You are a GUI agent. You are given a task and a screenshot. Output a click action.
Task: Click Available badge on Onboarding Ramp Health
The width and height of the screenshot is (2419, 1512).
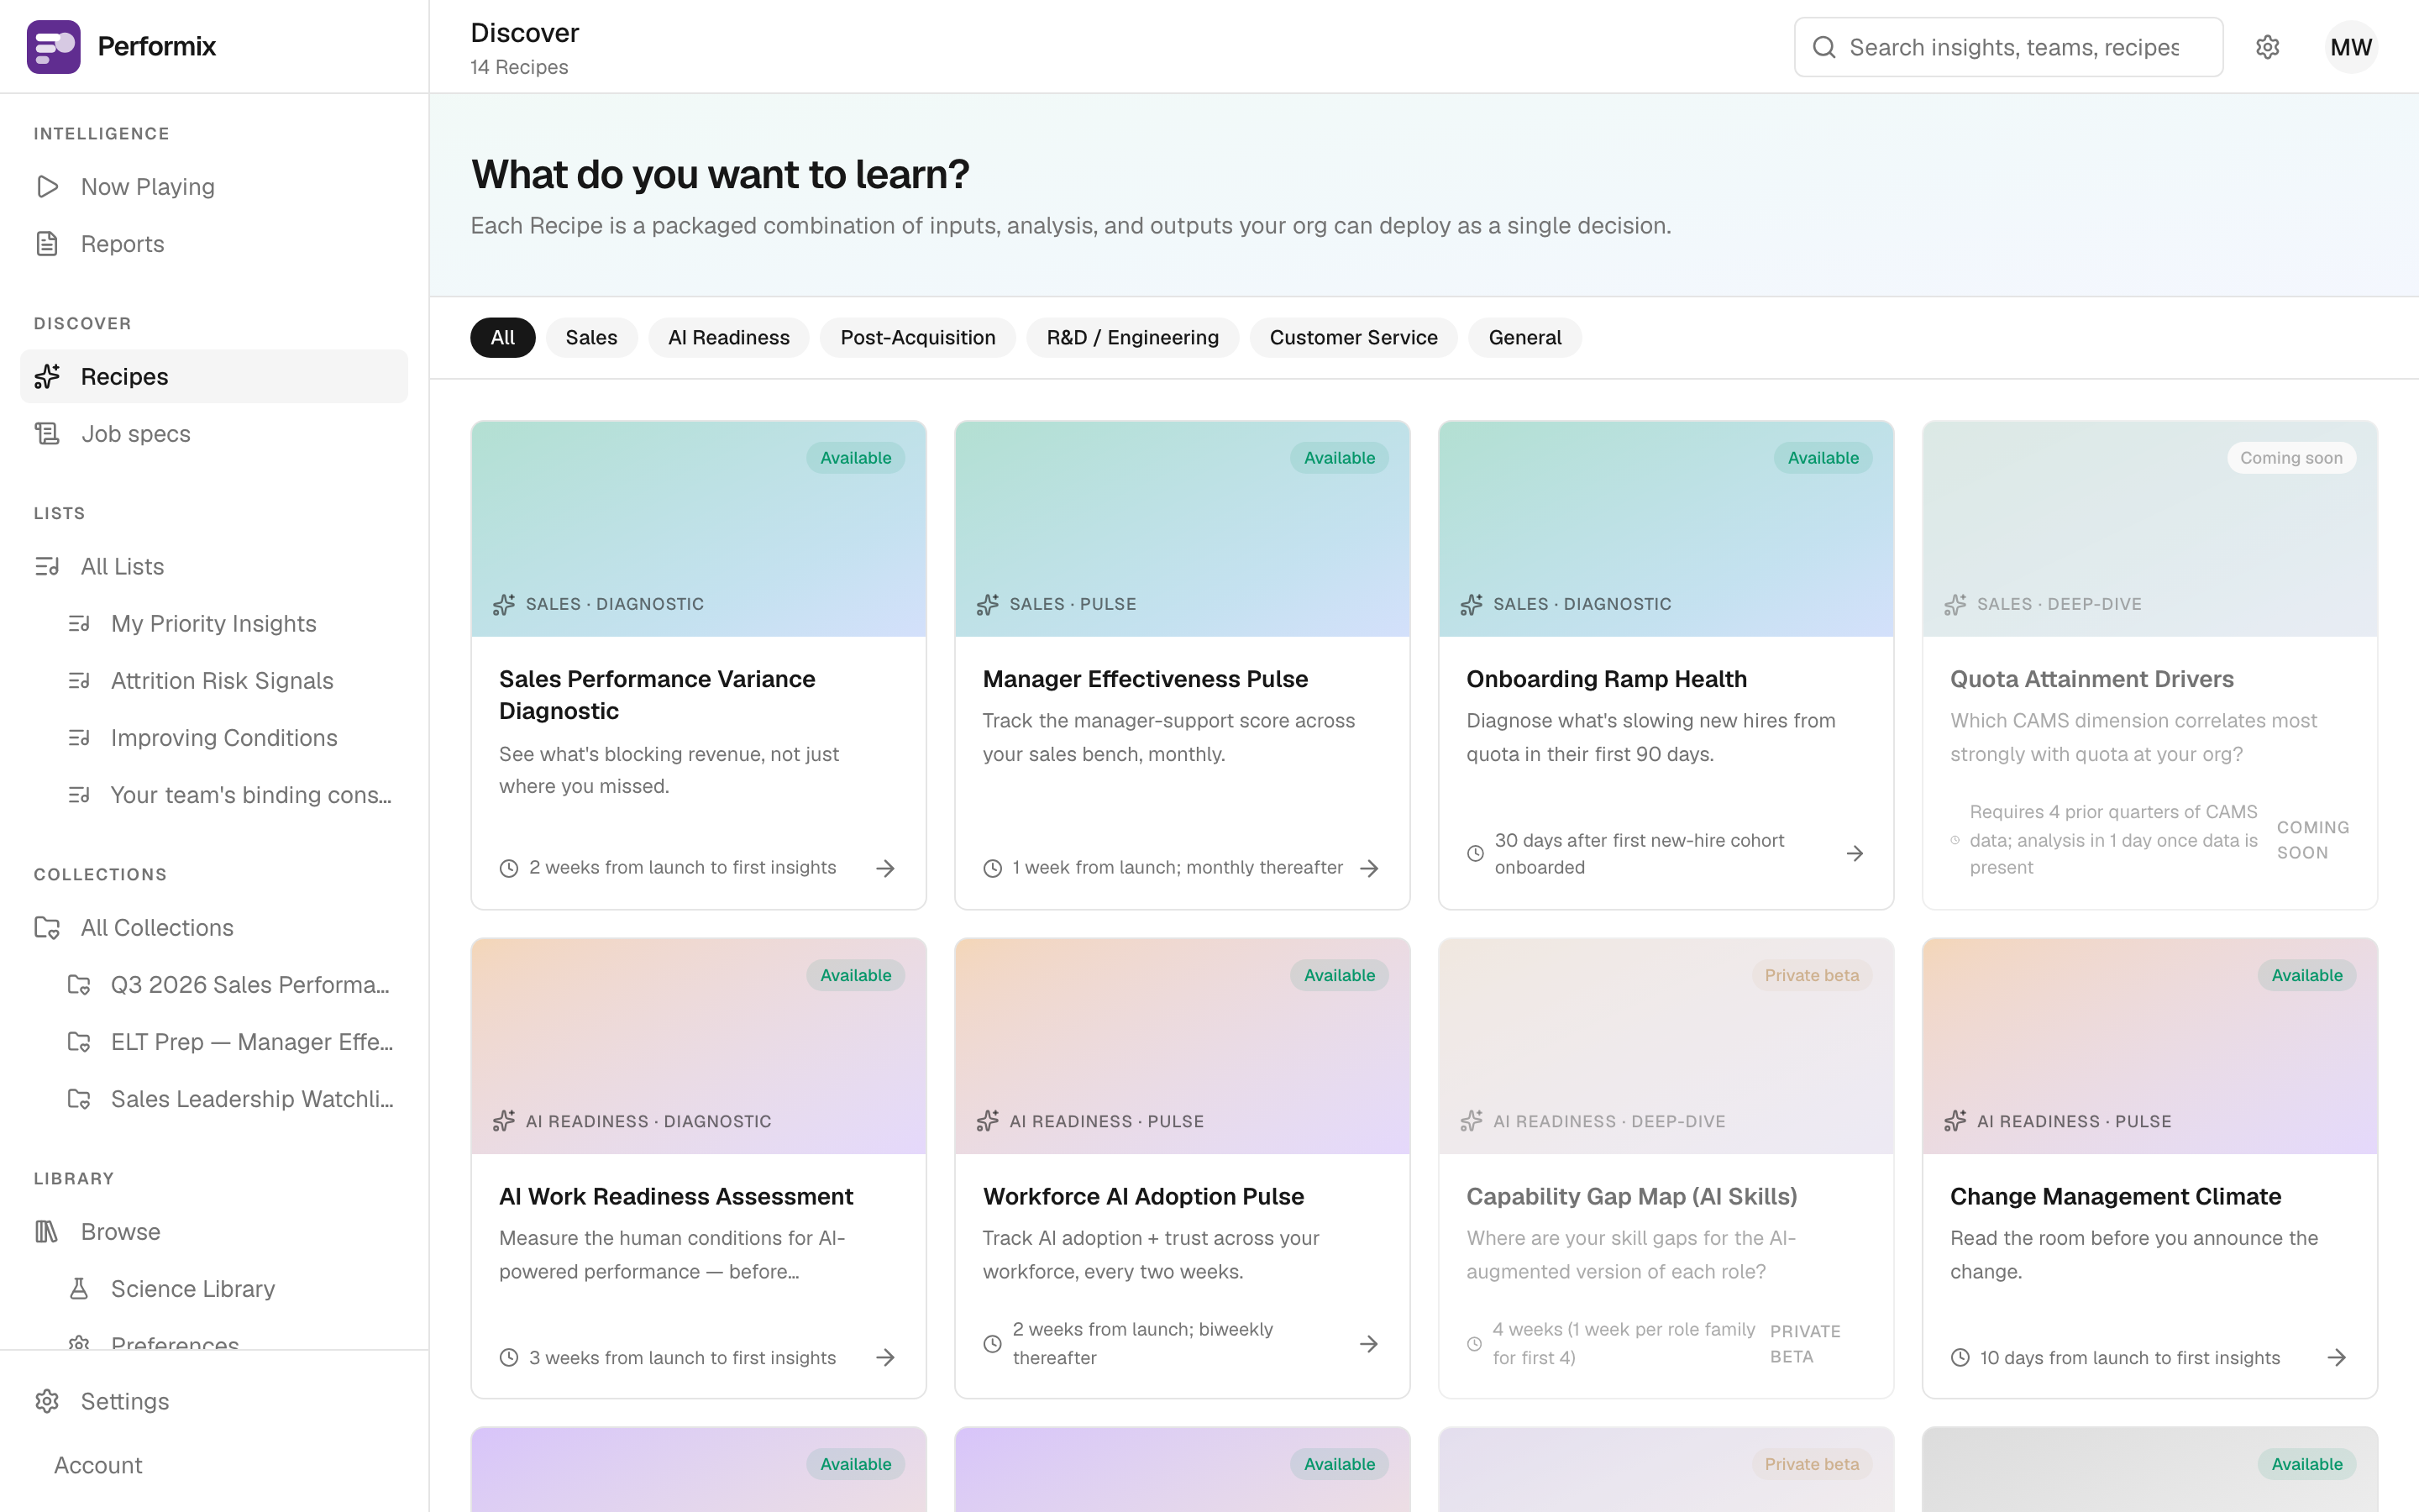pyautogui.click(x=1823, y=458)
